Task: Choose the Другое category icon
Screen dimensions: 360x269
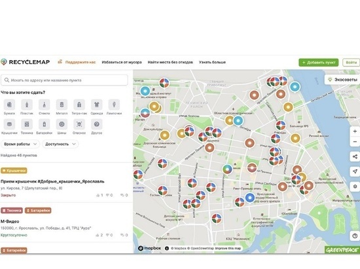Action: click(x=97, y=124)
